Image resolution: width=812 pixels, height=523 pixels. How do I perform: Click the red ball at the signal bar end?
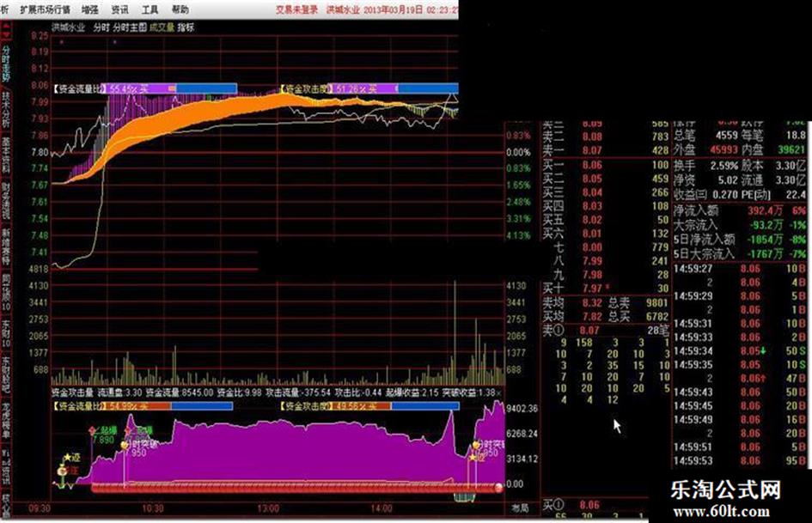tap(498, 487)
